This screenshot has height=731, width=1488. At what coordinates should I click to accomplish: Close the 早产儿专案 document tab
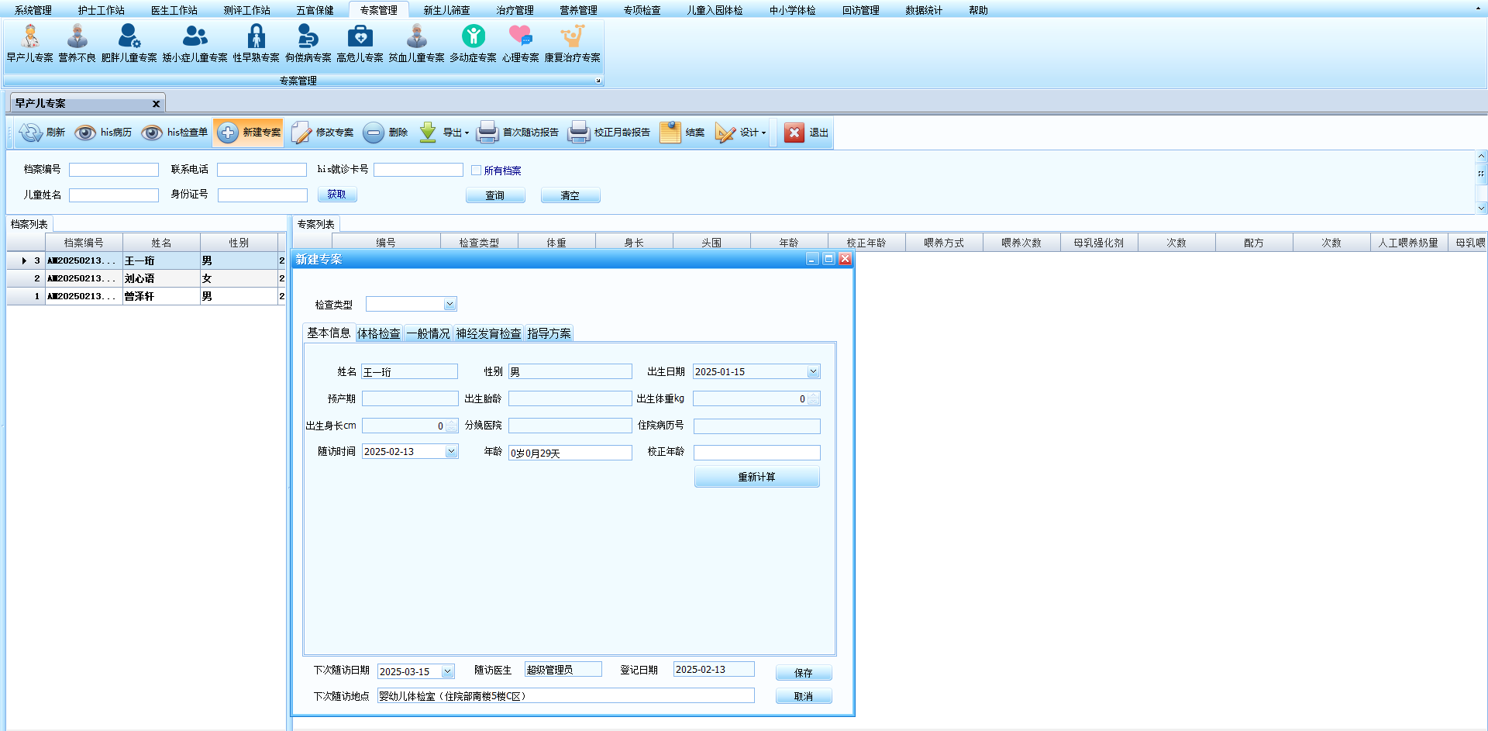(x=156, y=103)
